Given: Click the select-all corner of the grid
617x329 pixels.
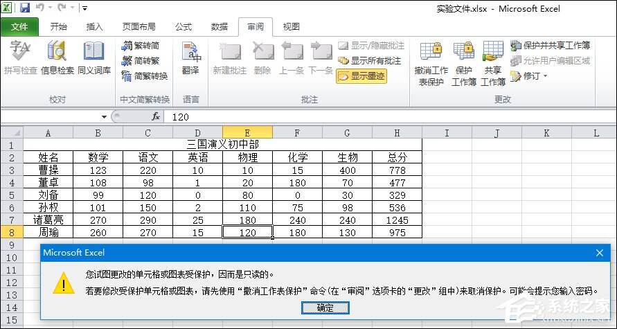Looking at the screenshot, I should [x=12, y=132].
